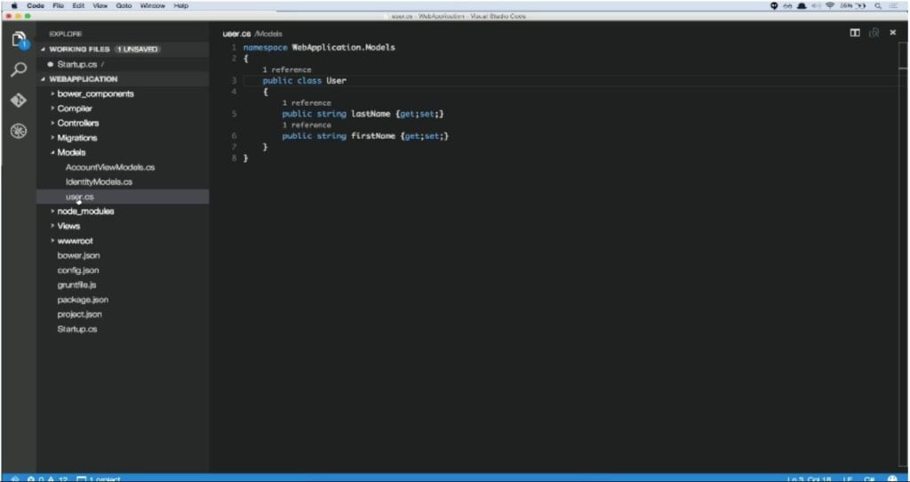
Task: Click the unsaved dot beside Startup.cs
Action: [x=51, y=64]
